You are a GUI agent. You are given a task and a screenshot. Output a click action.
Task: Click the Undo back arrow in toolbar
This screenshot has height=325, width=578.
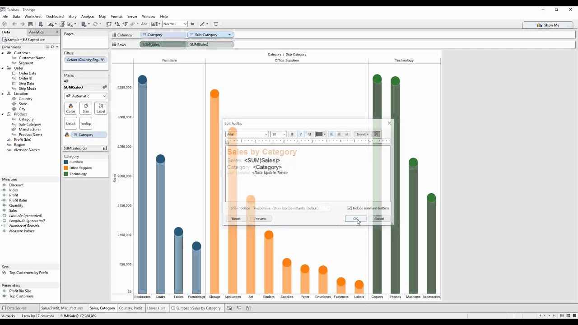click(14, 24)
